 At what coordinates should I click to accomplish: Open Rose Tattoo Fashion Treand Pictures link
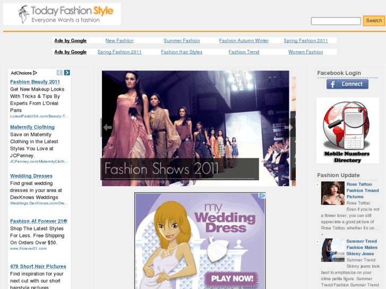pos(362,190)
